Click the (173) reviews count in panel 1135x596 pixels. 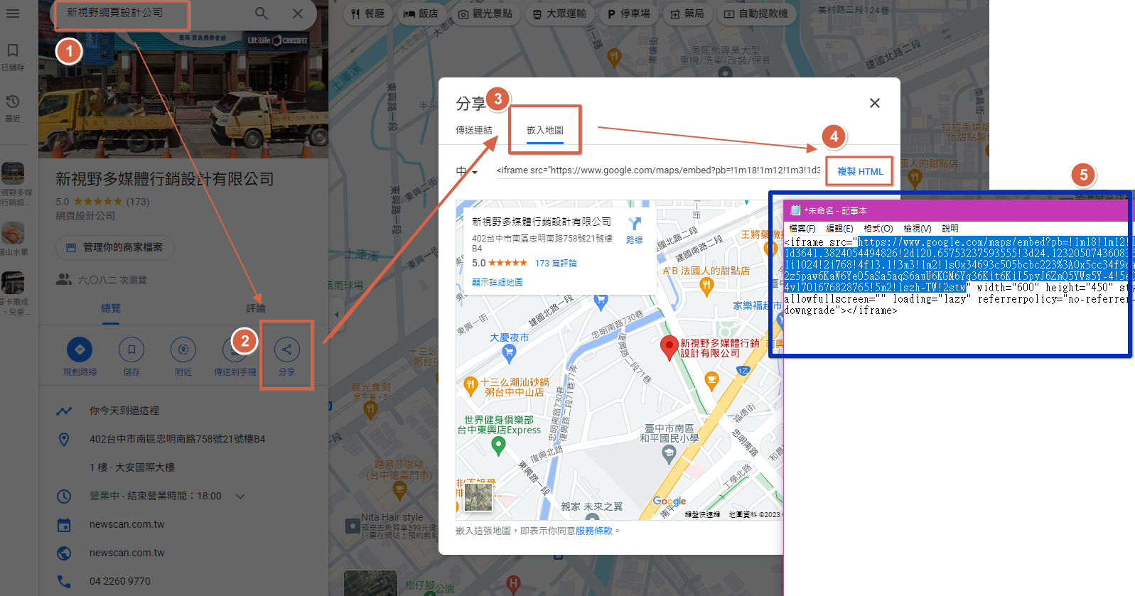(x=138, y=202)
